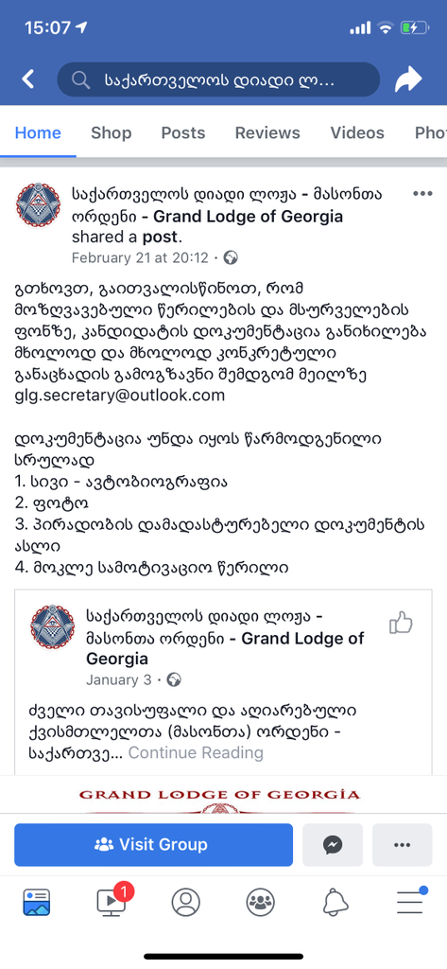This screenshot has width=447, height=969.
Task: Switch to the Posts tab
Action: coord(182,132)
